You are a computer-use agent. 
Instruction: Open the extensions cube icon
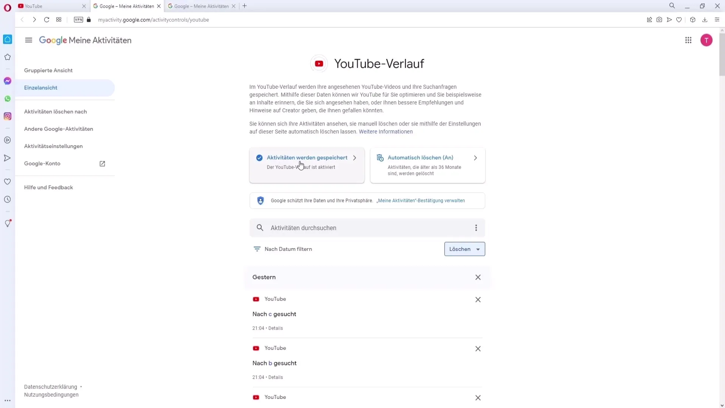pyautogui.click(x=693, y=20)
